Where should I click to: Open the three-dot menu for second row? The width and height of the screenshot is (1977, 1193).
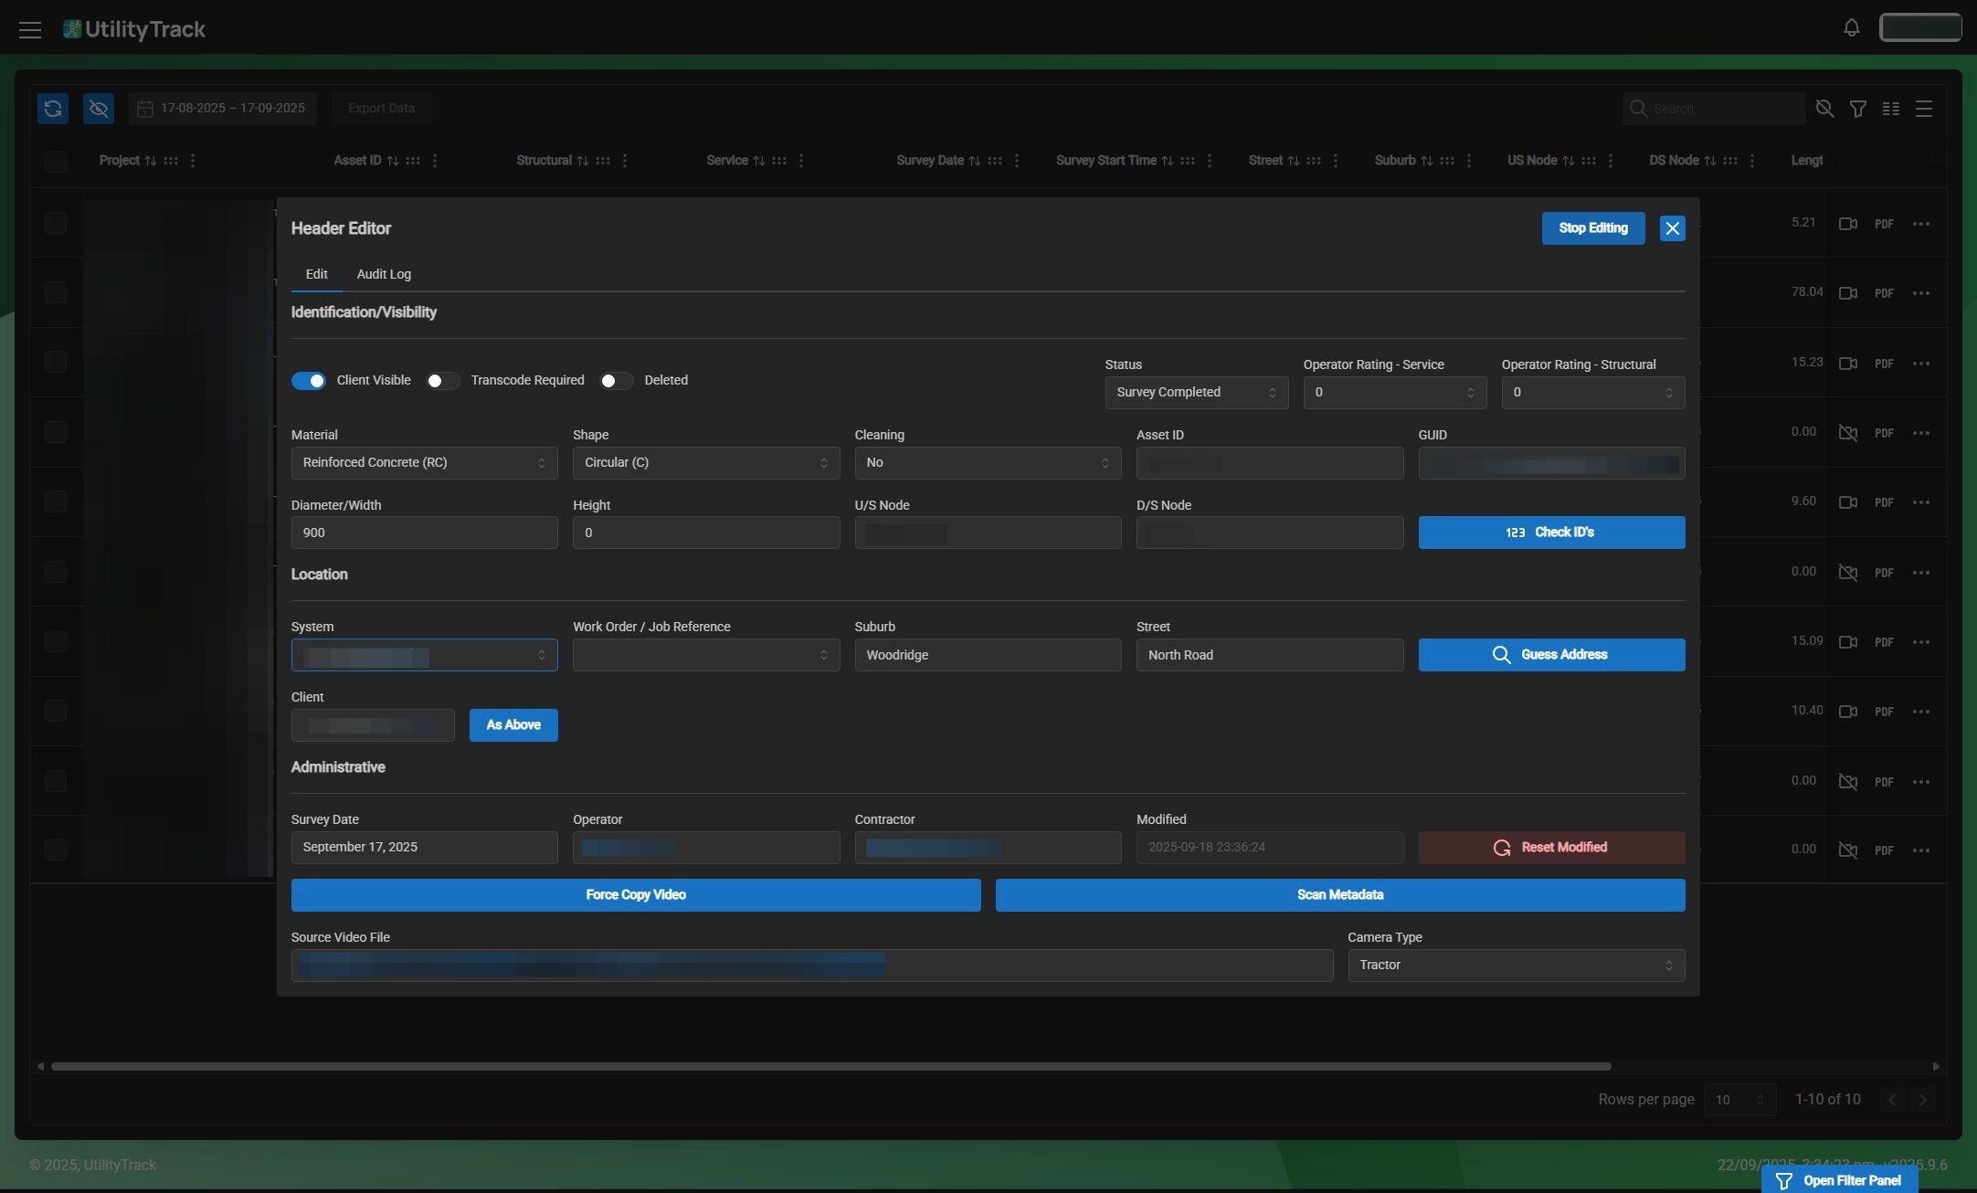click(1921, 293)
